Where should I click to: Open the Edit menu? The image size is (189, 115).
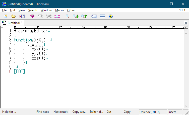coord(13,10)
